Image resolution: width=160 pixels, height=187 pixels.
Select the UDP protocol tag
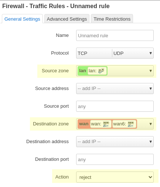[118, 53]
